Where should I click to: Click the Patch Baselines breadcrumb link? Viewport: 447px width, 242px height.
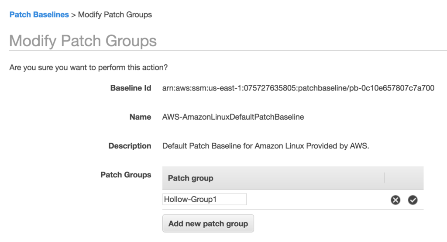(39, 14)
